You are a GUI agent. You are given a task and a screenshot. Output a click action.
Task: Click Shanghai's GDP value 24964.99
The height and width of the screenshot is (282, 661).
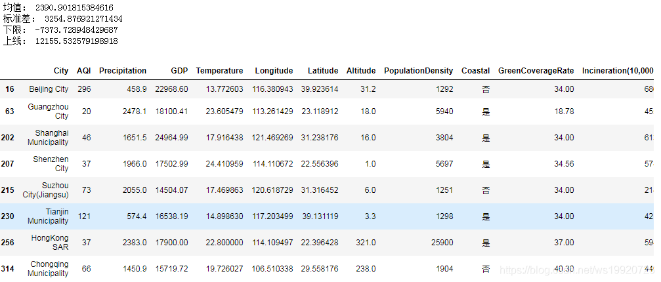[x=171, y=138]
